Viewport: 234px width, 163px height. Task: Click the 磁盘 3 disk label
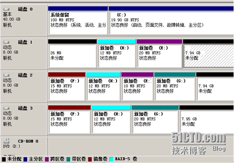tap(25, 108)
